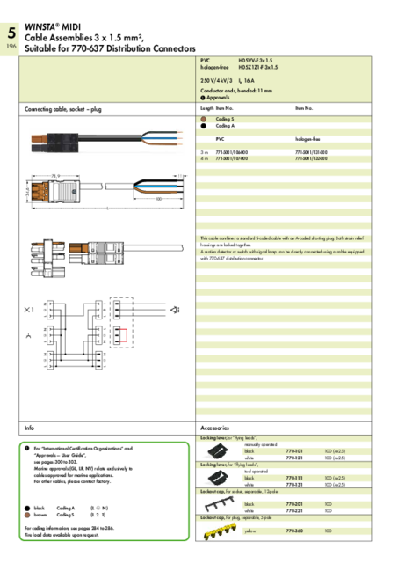Click the 'Coding A' label in table
The width and height of the screenshot is (398, 564).
point(225,126)
